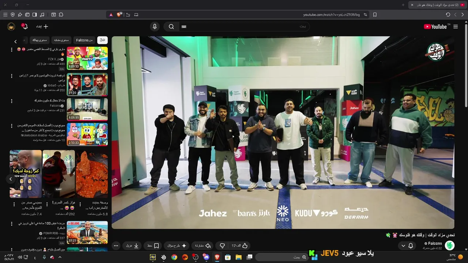Open a new browser tab
Image resolution: width=468 pixels, height=263 pixels.
coord(403,5)
